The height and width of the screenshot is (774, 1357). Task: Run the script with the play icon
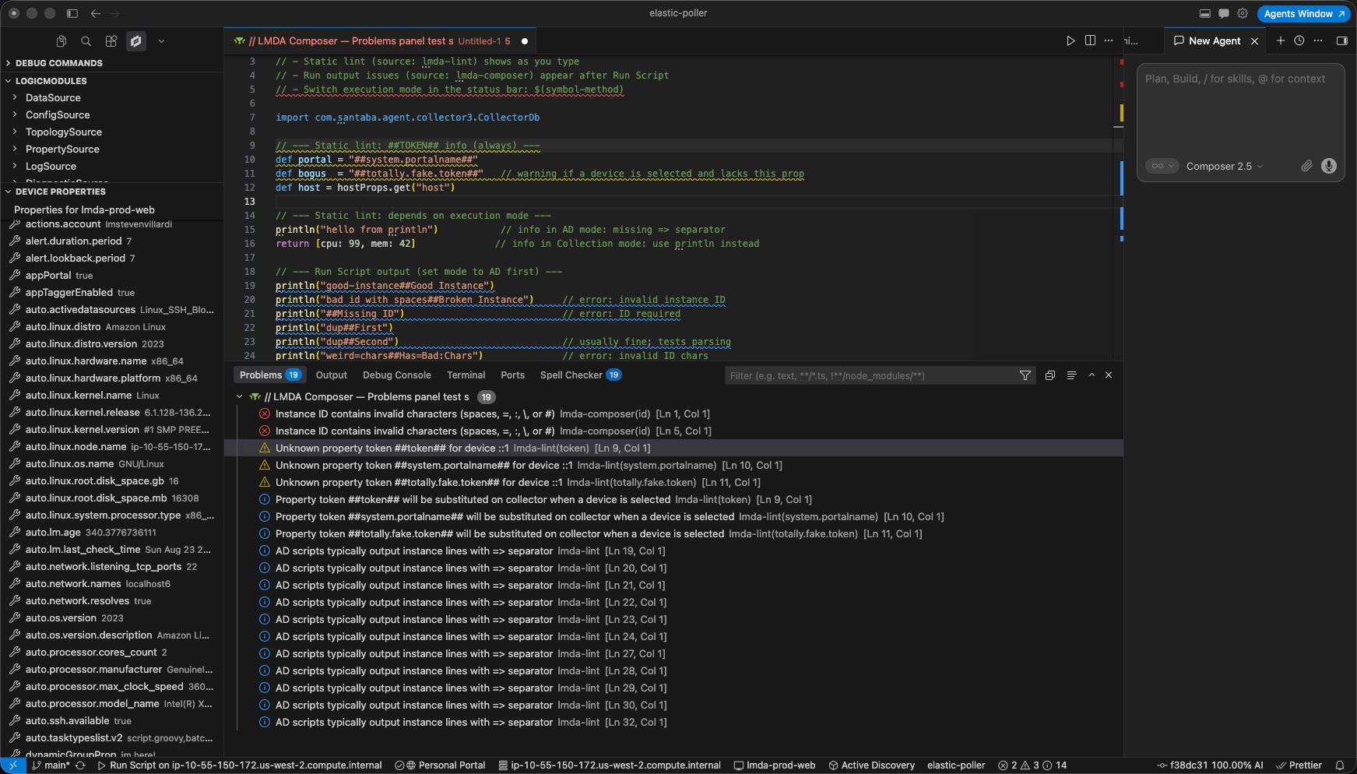coord(1070,40)
